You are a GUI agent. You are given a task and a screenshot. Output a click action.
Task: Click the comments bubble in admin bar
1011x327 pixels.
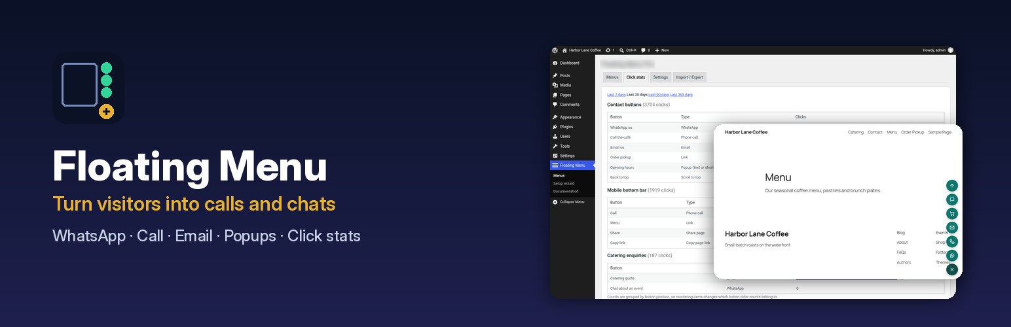(645, 50)
